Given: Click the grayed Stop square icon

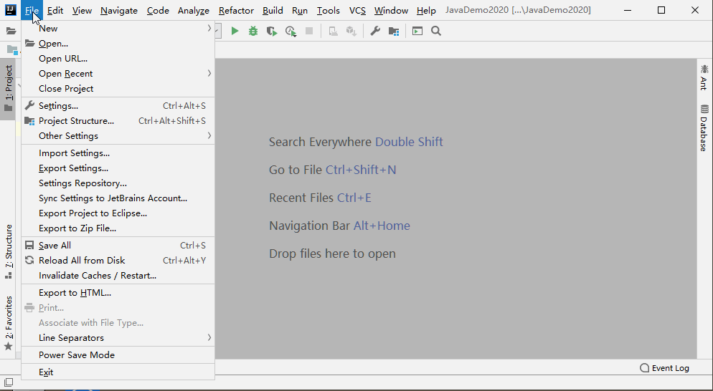Looking at the screenshot, I should pyautogui.click(x=309, y=31).
